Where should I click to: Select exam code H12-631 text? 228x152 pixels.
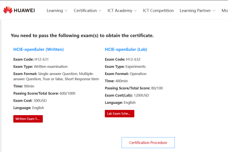[x=42, y=59]
